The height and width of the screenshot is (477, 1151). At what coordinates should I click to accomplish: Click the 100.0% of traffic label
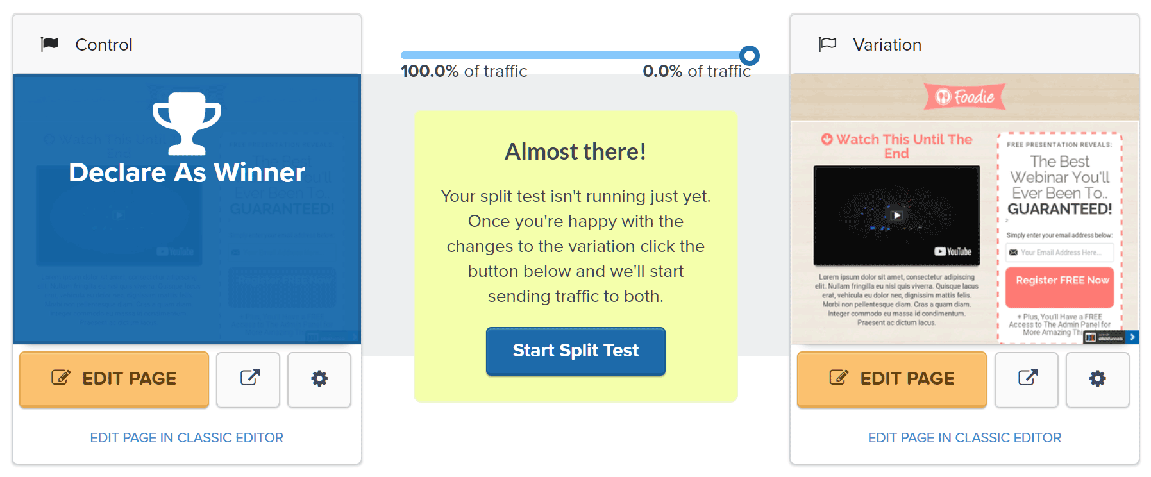464,71
